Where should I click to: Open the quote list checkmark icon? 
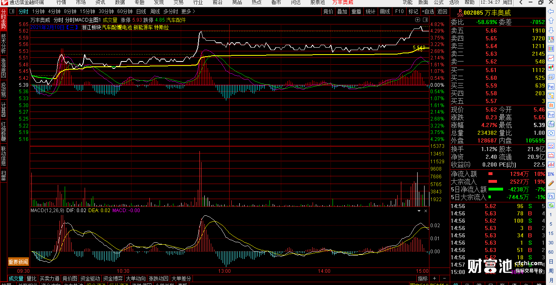[x=551, y=39]
